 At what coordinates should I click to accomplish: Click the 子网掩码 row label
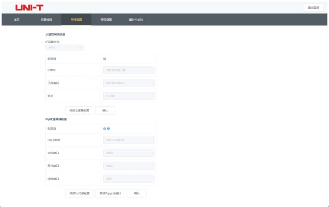(x=53, y=83)
